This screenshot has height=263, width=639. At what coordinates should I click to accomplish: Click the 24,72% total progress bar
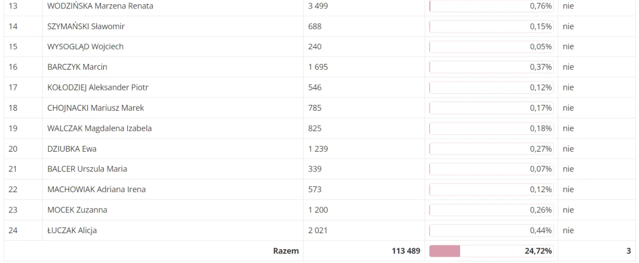491,251
